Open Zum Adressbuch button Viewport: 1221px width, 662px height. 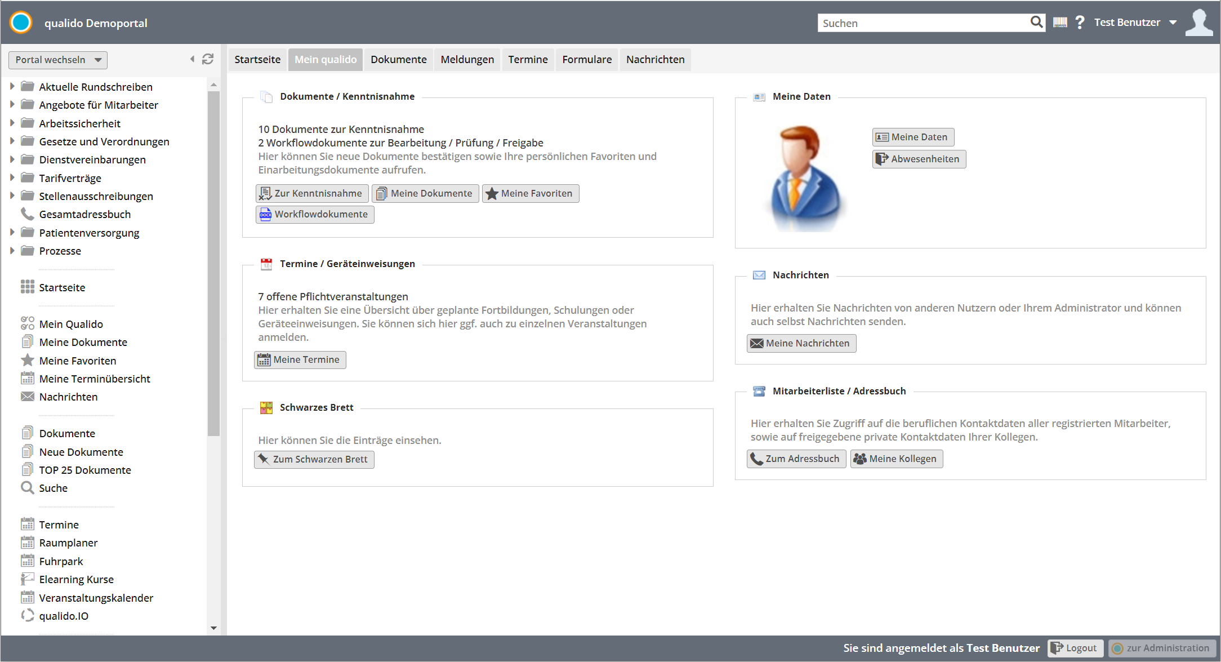pyautogui.click(x=796, y=459)
